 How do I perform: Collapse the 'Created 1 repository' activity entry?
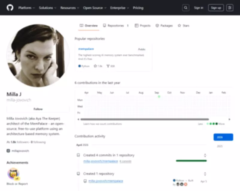pyautogui.click(x=205, y=174)
